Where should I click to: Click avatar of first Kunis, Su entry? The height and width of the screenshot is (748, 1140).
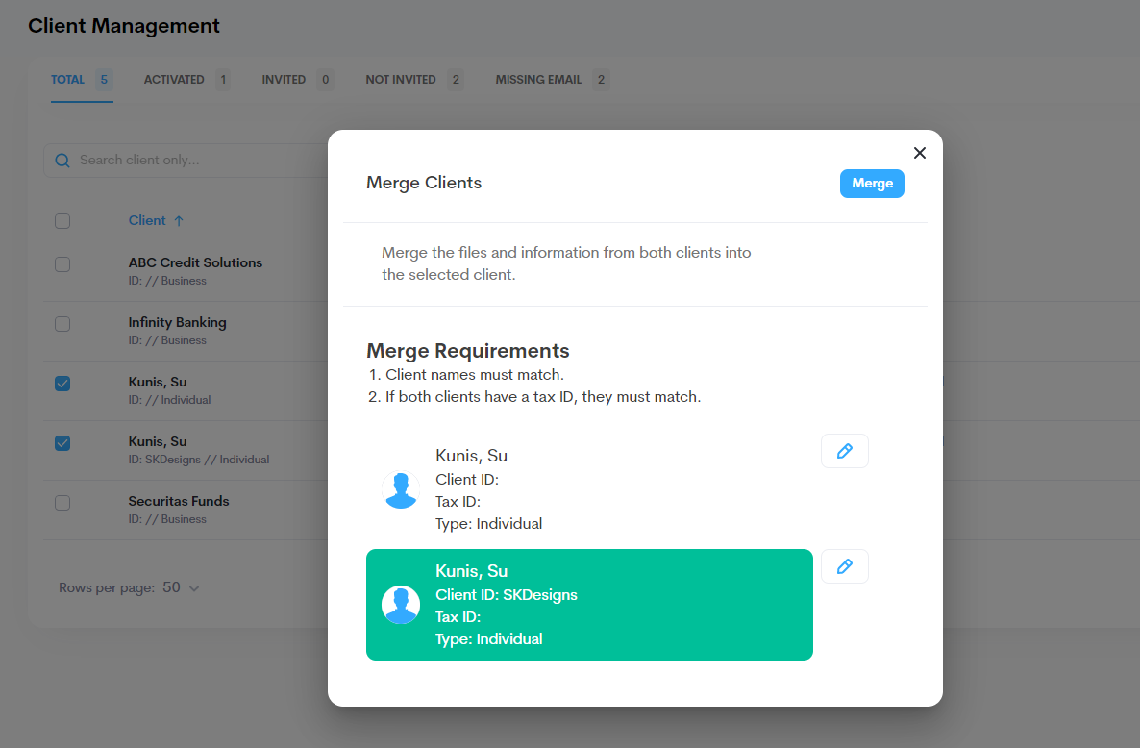click(401, 489)
